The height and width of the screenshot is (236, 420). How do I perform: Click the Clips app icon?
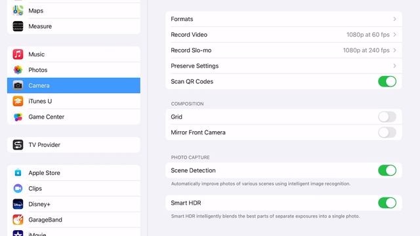pyautogui.click(x=18, y=188)
